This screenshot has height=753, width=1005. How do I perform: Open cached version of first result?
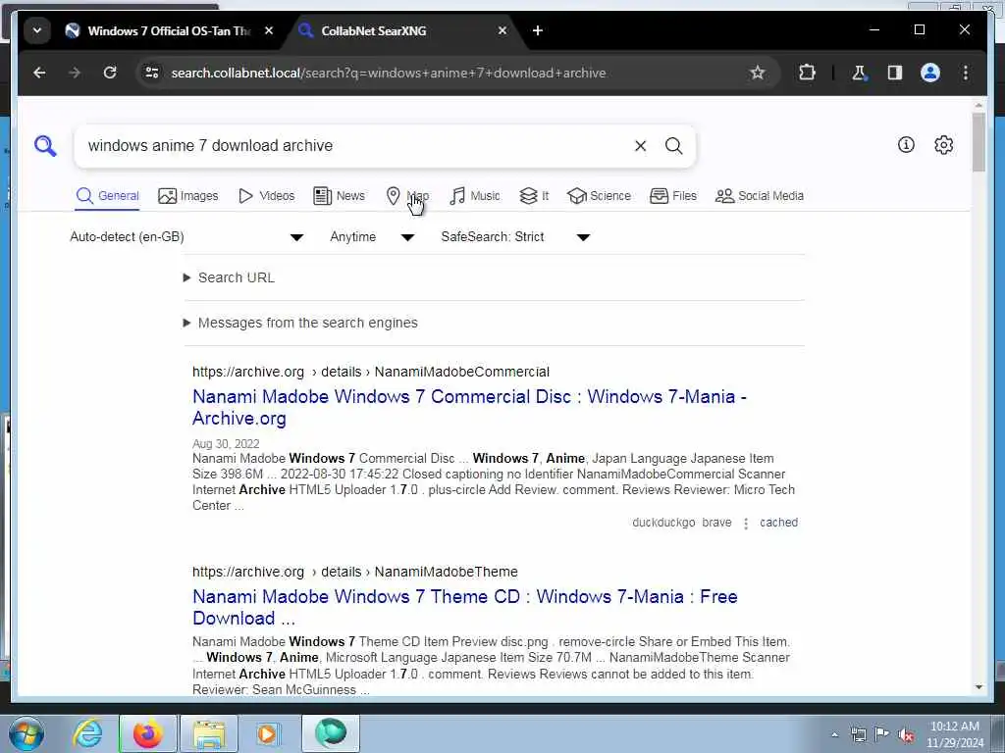(778, 523)
